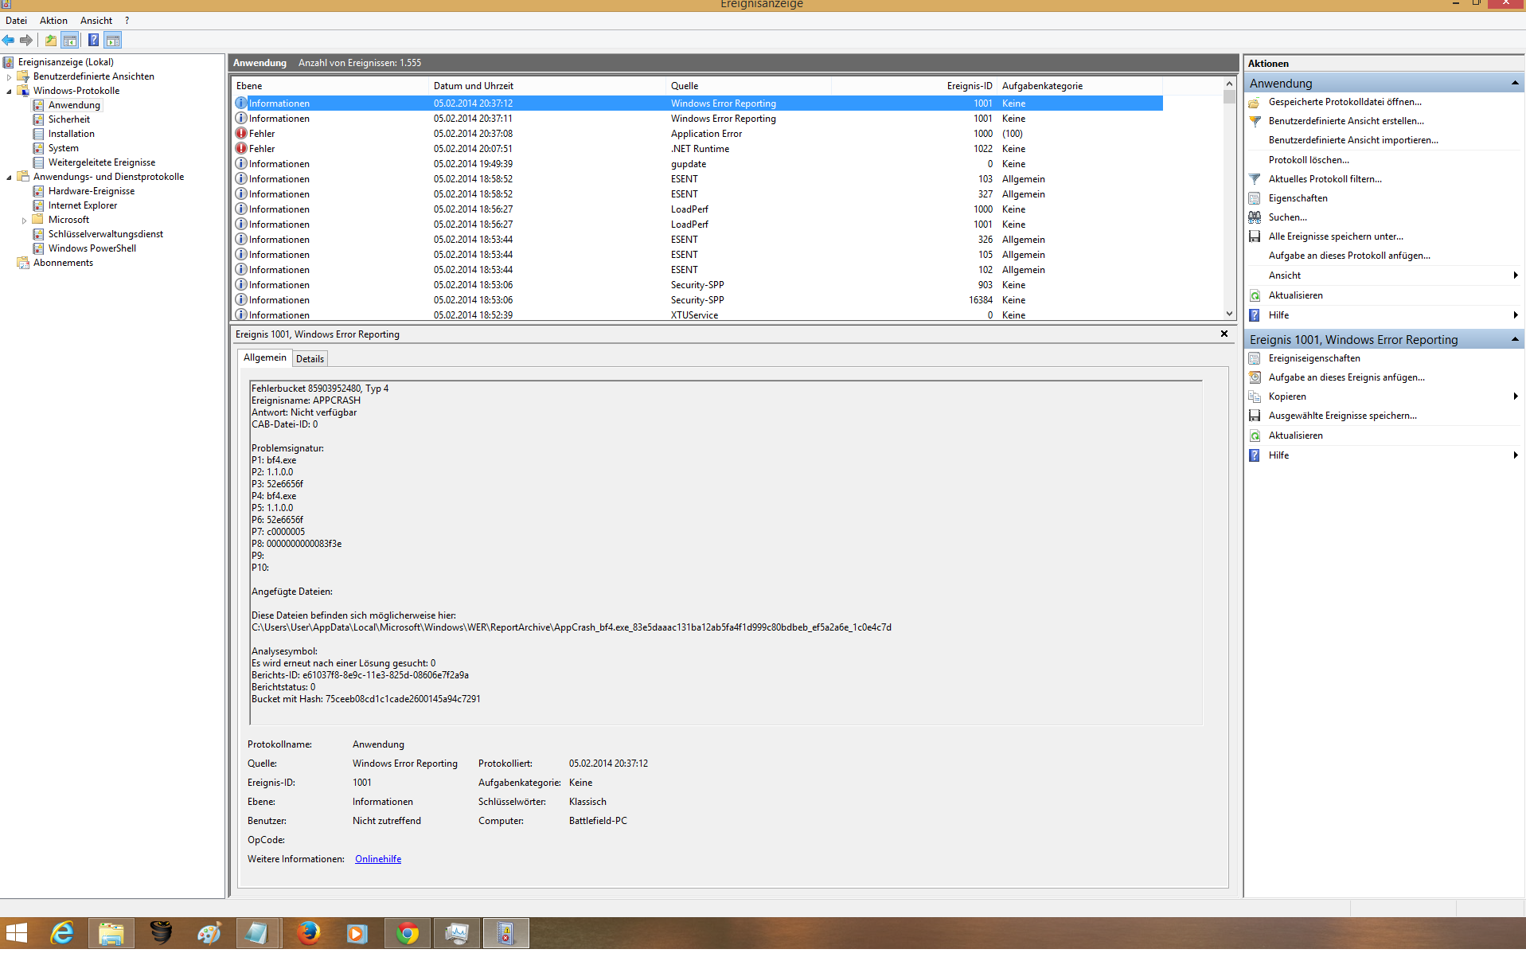1526x957 pixels.
Task: Open Firefox from the taskbar
Action: click(x=308, y=933)
